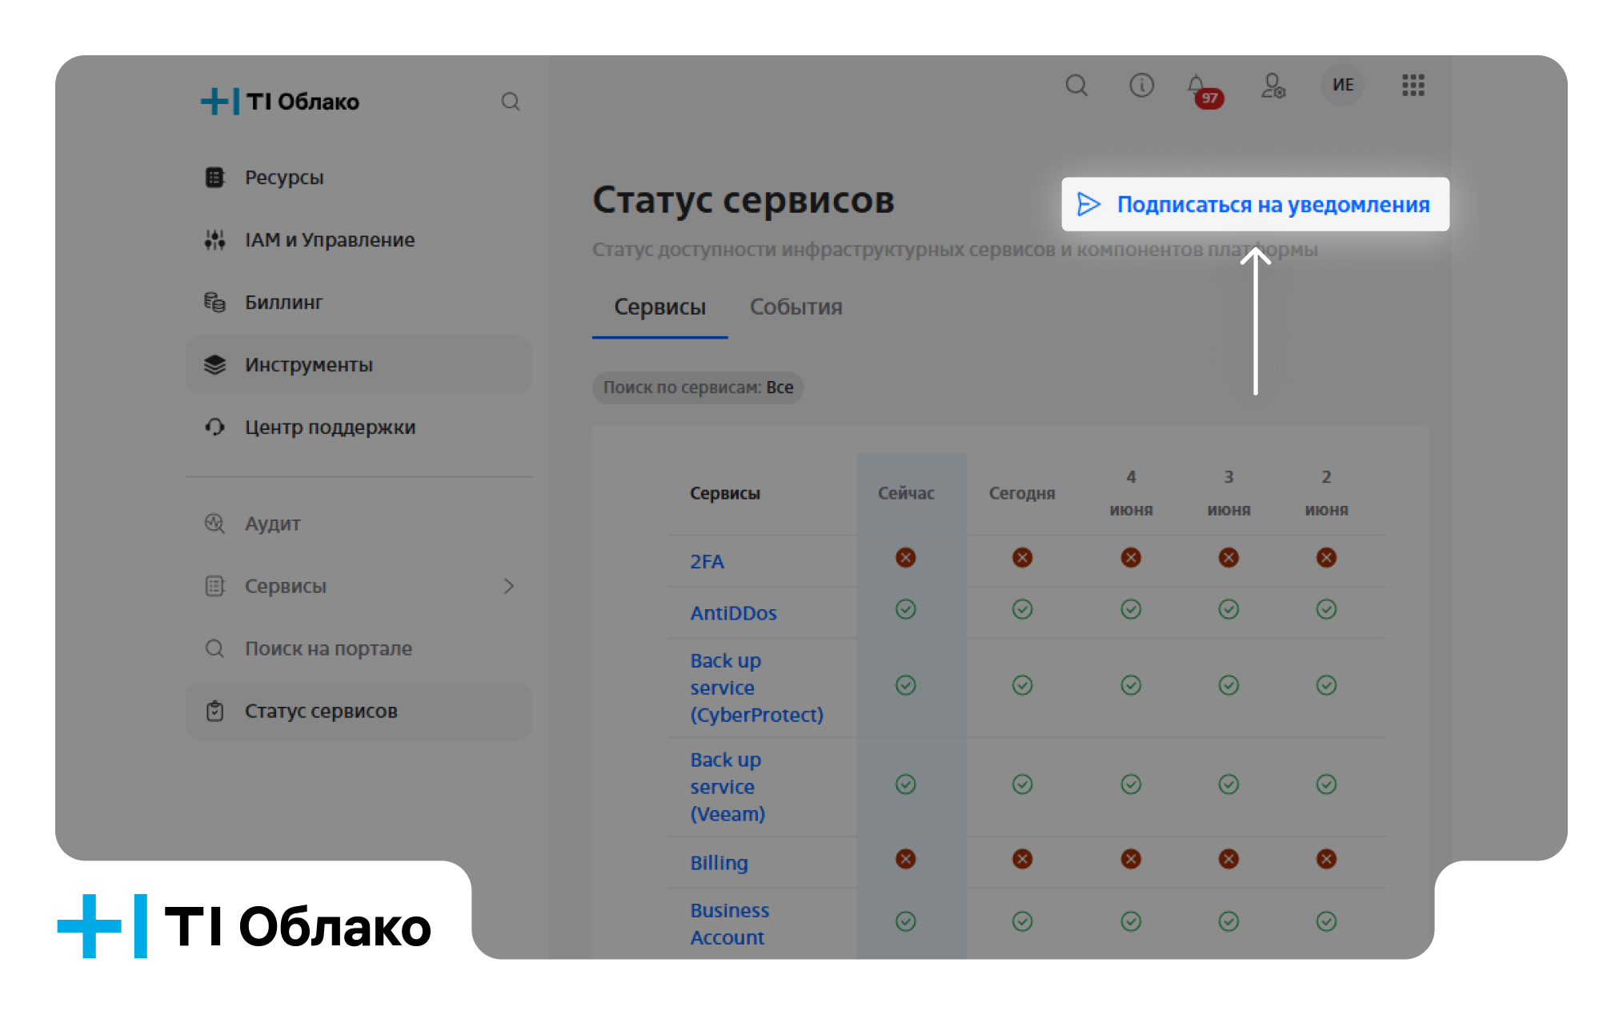Click the Статус сервисов page heading
This screenshot has height=1015, width=1623.
coord(743,200)
